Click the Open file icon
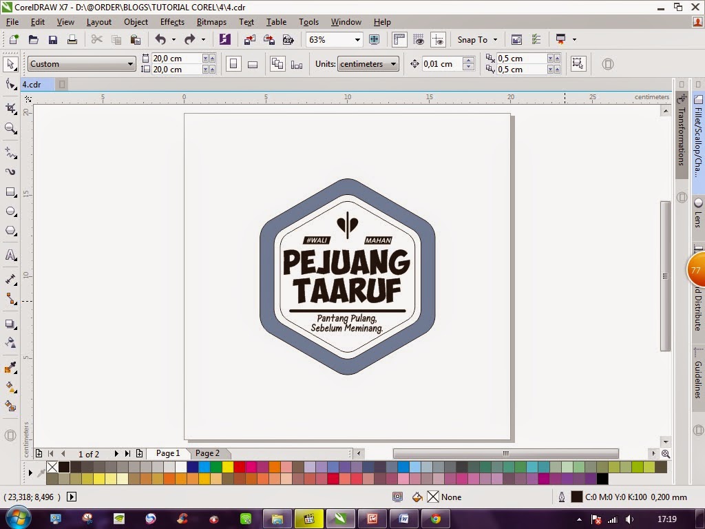The width and height of the screenshot is (705, 529). coord(33,39)
